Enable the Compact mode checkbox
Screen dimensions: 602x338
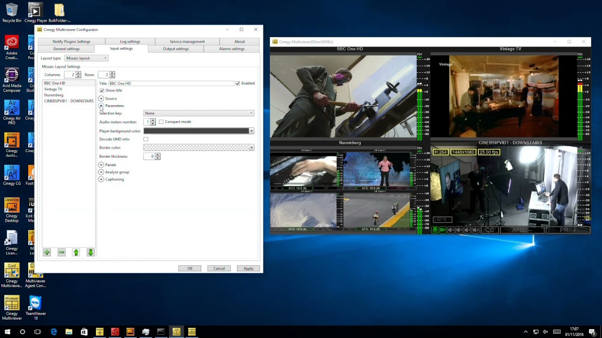[161, 122]
